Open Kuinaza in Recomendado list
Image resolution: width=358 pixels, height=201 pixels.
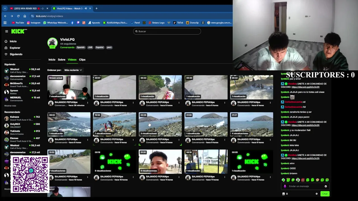point(22,118)
